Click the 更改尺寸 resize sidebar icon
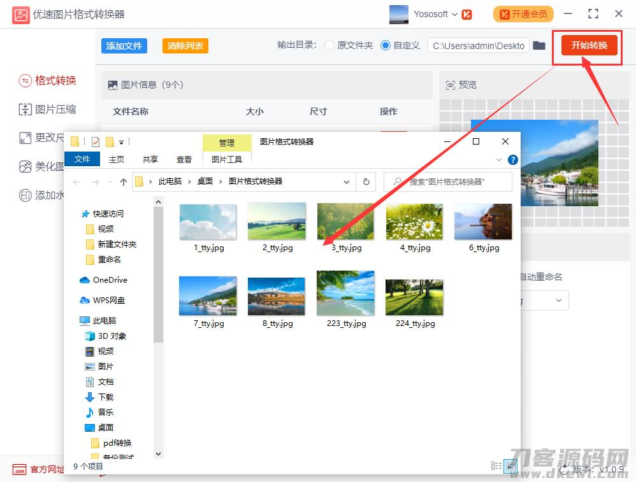 (25, 138)
